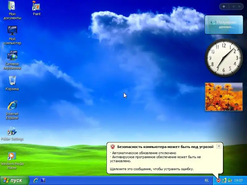This screenshot has height=185, width=247.
Task: Open the Мои документы desktop icon
Action: [x=12, y=10]
